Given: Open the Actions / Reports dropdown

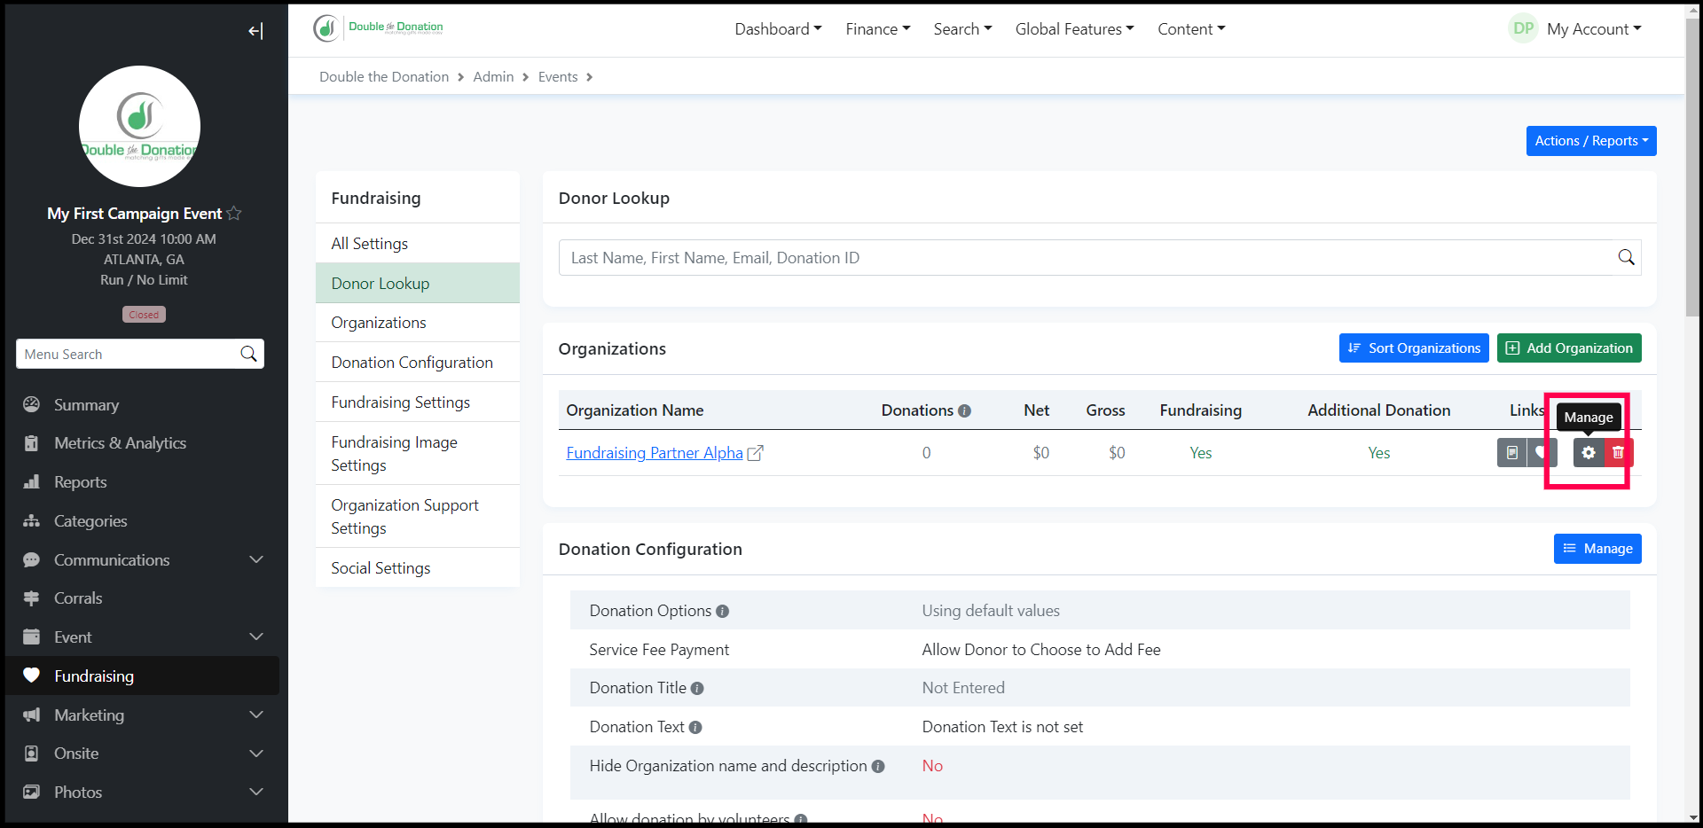Looking at the screenshot, I should 1590,141.
